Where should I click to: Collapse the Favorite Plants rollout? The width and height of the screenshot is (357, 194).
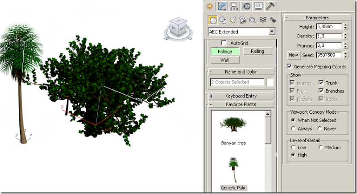(x=241, y=104)
